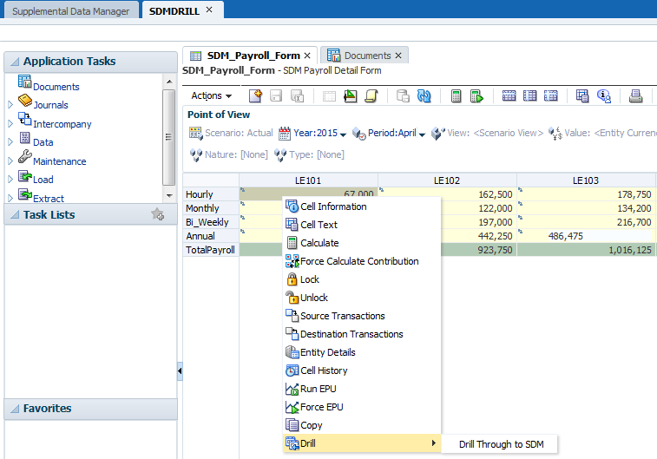Click the TotalPayroll row header
The width and height of the screenshot is (657, 459).
pyautogui.click(x=210, y=250)
